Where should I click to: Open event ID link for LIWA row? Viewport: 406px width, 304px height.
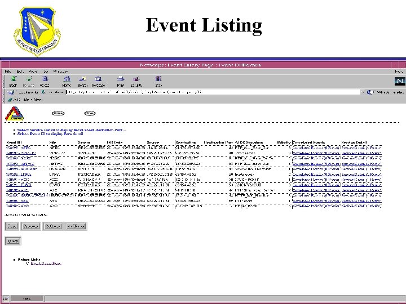click(x=19, y=174)
